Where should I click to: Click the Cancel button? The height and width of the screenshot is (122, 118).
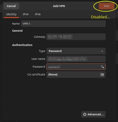(x=11, y=6)
